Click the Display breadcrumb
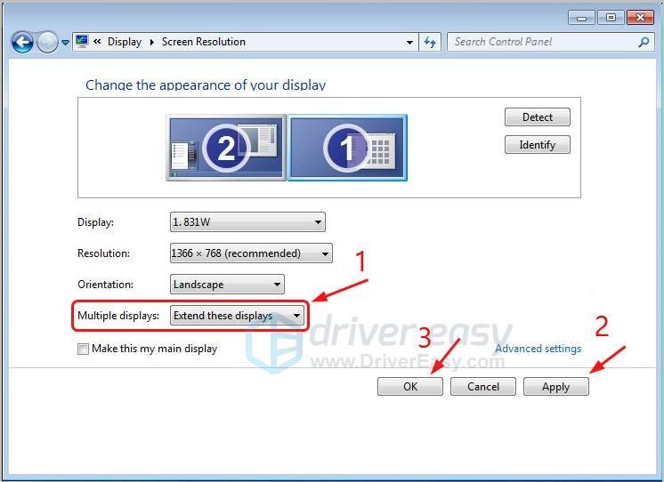This screenshot has height=482, width=664. [x=125, y=42]
